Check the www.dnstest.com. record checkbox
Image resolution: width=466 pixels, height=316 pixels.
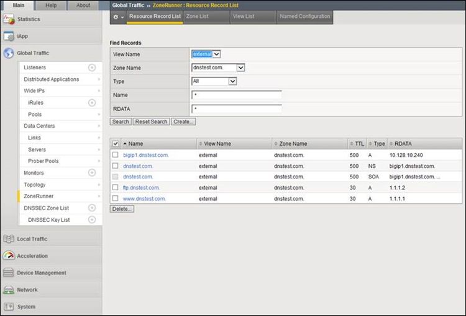(x=115, y=198)
